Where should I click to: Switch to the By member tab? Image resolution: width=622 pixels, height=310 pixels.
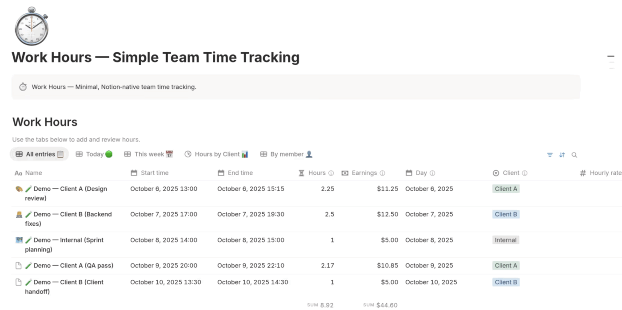[x=287, y=154]
